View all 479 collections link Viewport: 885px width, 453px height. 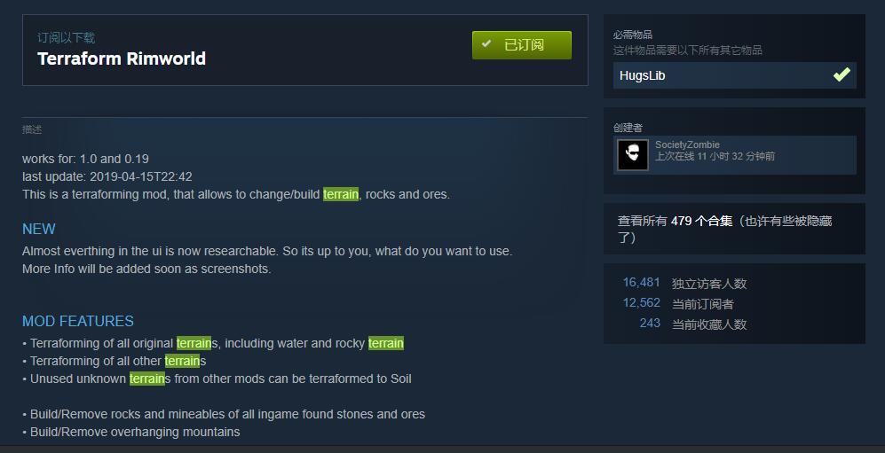724,229
